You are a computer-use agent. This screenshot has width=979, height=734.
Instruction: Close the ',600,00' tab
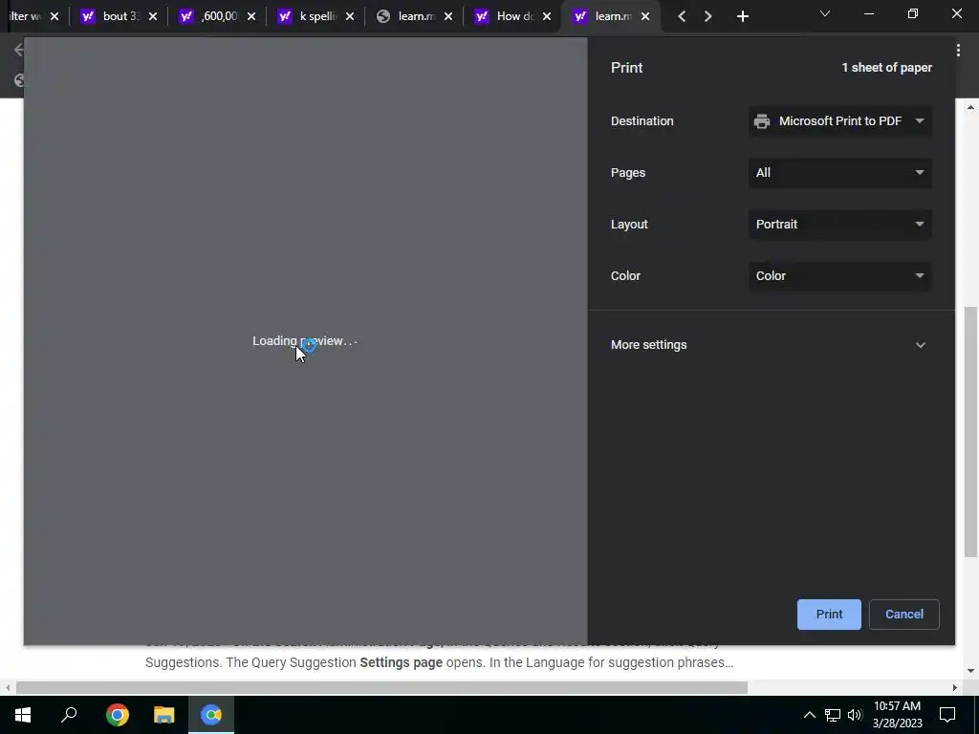251,17
